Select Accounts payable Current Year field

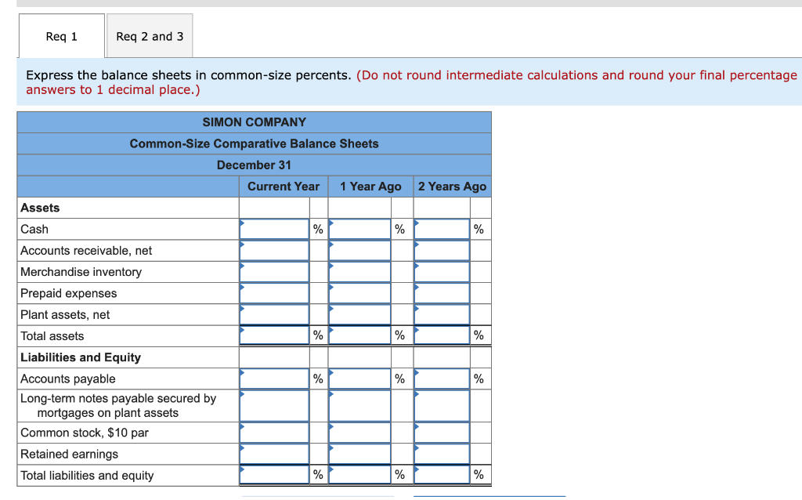[x=274, y=379]
